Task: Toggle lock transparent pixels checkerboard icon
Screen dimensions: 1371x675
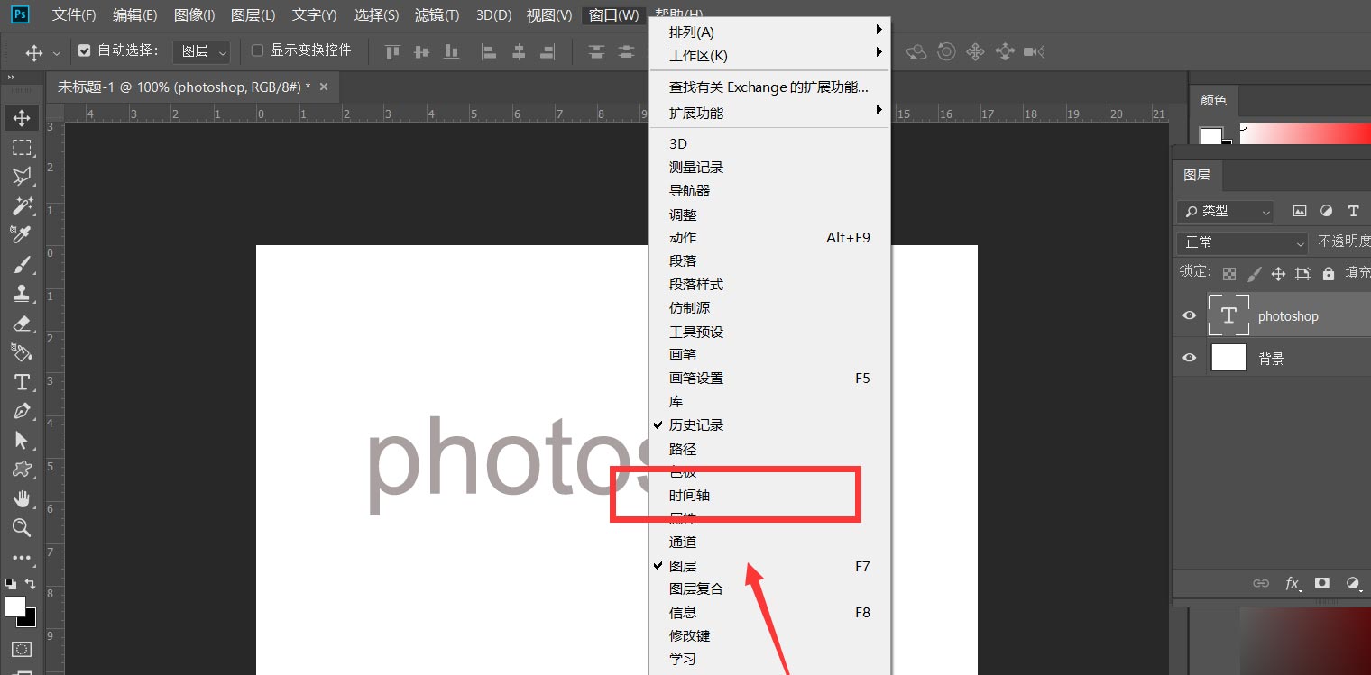Action: click(x=1229, y=273)
